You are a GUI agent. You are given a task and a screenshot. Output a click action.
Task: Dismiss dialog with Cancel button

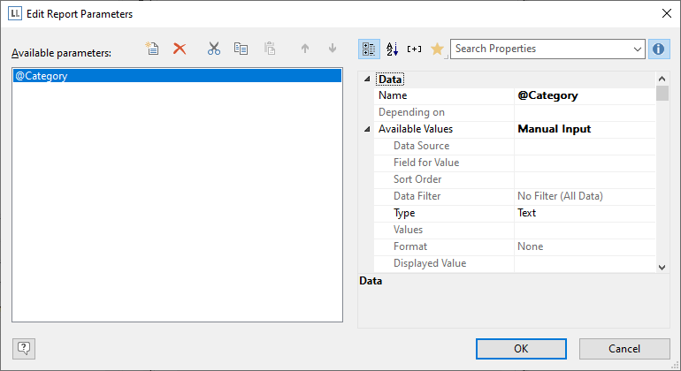click(624, 349)
